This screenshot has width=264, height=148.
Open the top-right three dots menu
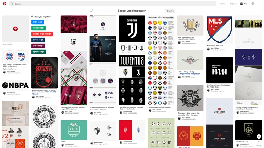(259, 4)
